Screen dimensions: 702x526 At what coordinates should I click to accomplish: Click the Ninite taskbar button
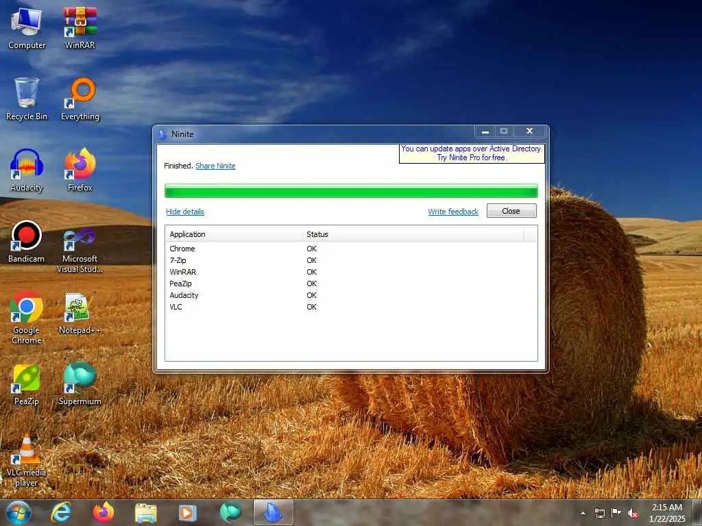(274, 512)
